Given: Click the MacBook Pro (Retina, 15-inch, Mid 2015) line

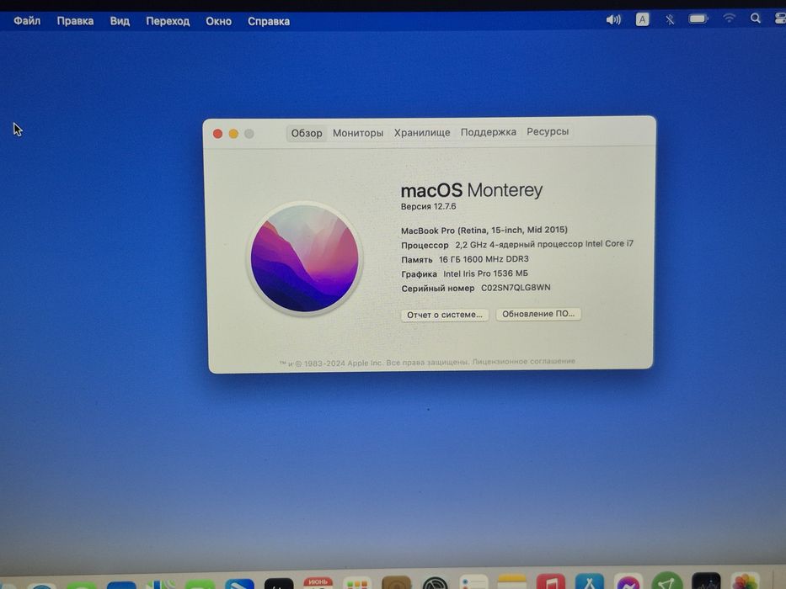Looking at the screenshot, I should [484, 230].
